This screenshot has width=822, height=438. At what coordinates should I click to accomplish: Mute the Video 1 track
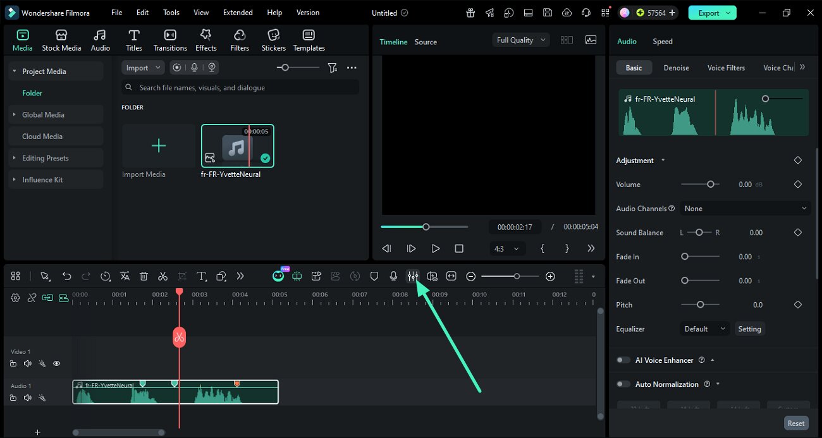tap(27, 363)
